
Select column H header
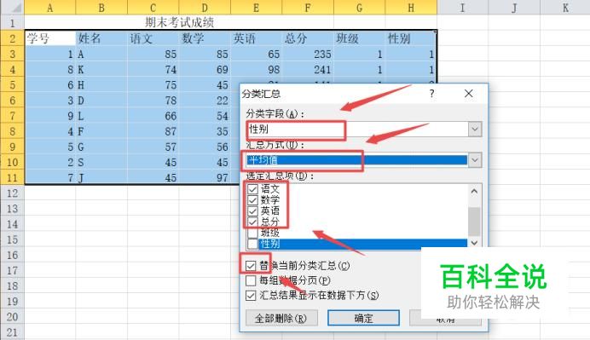[x=411, y=7]
